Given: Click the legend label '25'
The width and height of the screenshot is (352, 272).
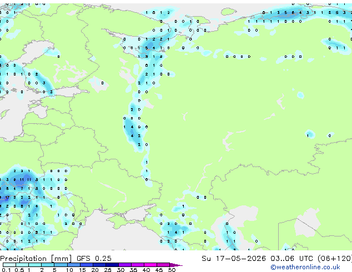Looking at the screenshot, I should click(x=108, y=270).
